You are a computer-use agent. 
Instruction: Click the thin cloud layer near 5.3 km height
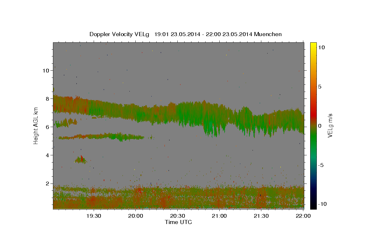[x=101, y=137]
